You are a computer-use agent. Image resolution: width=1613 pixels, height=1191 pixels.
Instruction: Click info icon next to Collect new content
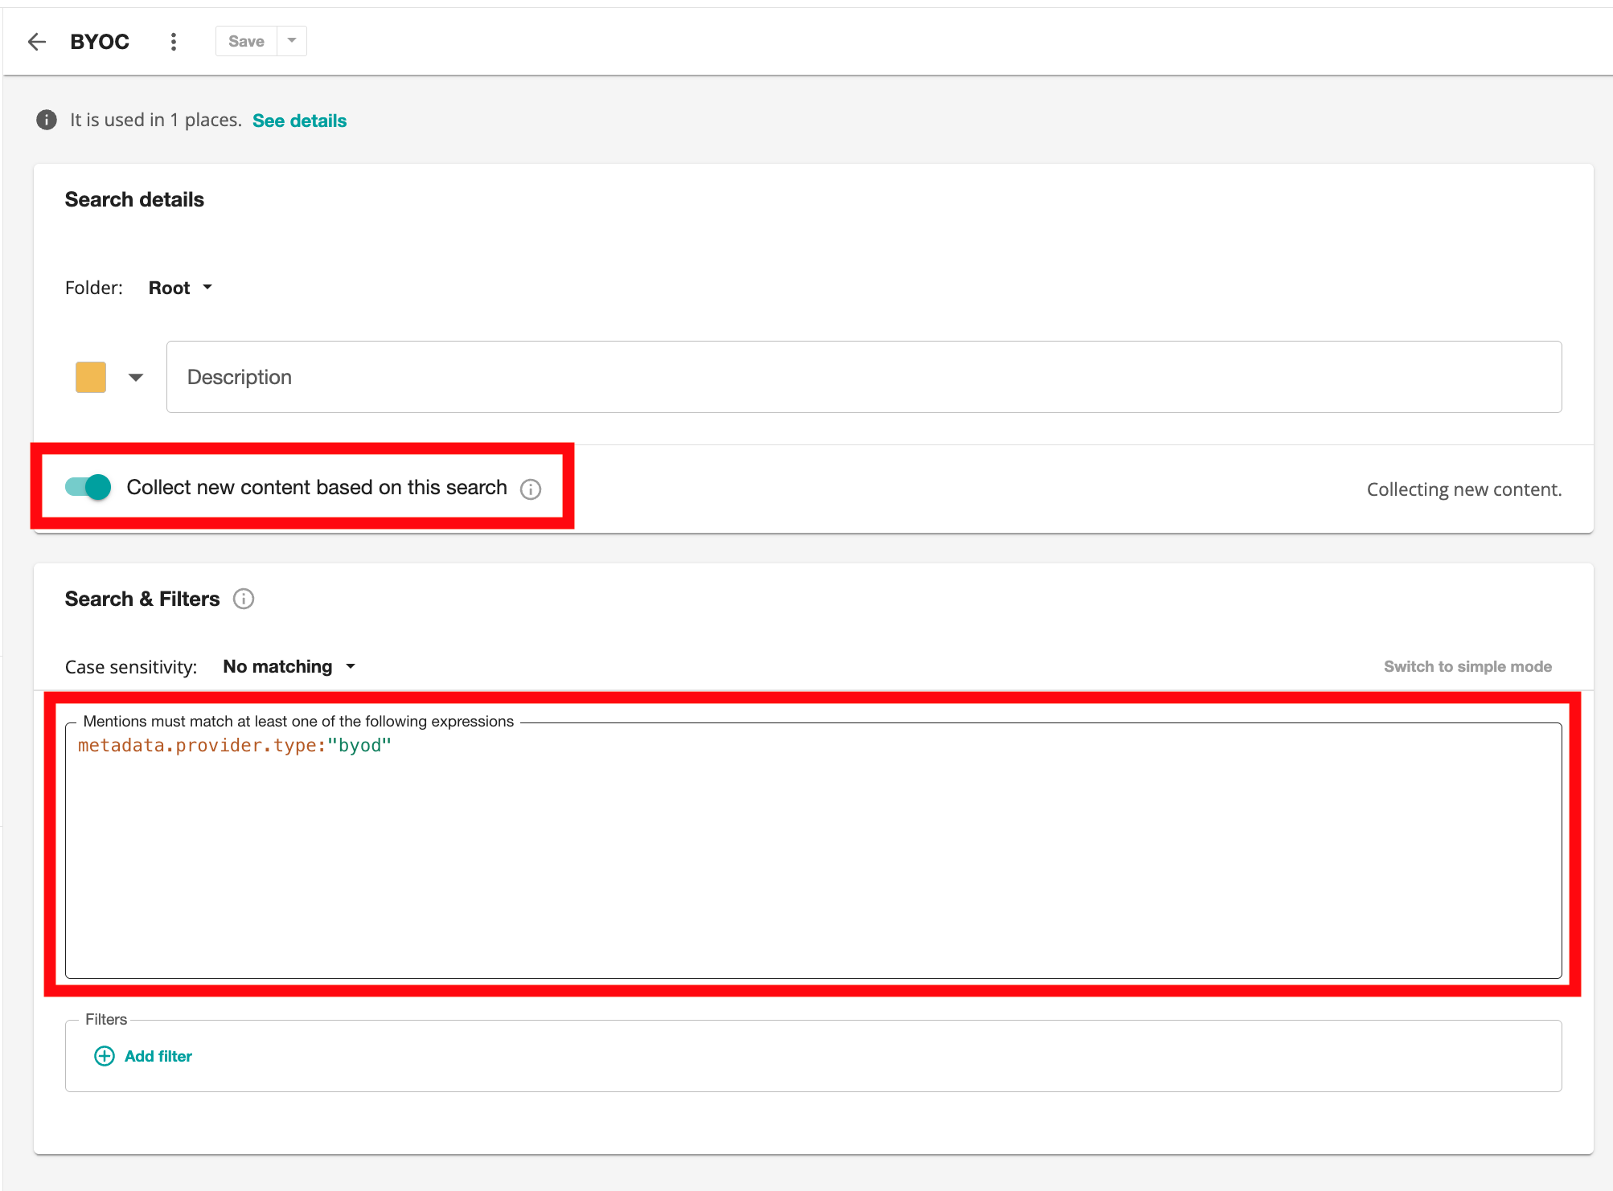pos(531,489)
